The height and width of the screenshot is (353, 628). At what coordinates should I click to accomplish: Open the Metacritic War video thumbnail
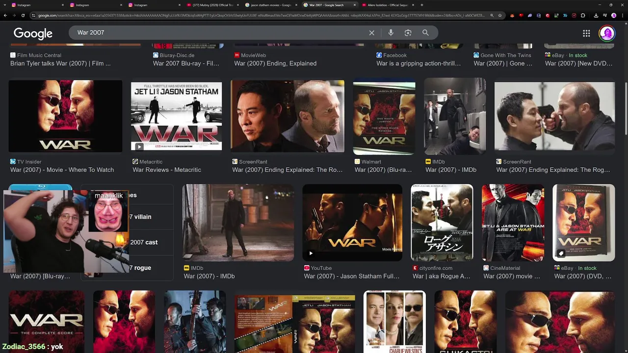pos(176,116)
